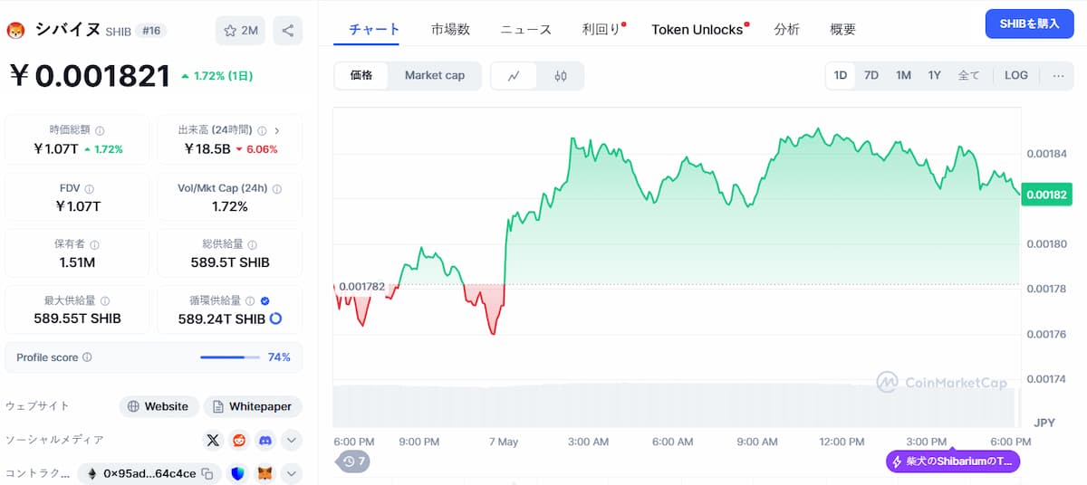Expand the social media chevron dropdown
This screenshot has height=485, width=1087.
pyautogui.click(x=292, y=440)
